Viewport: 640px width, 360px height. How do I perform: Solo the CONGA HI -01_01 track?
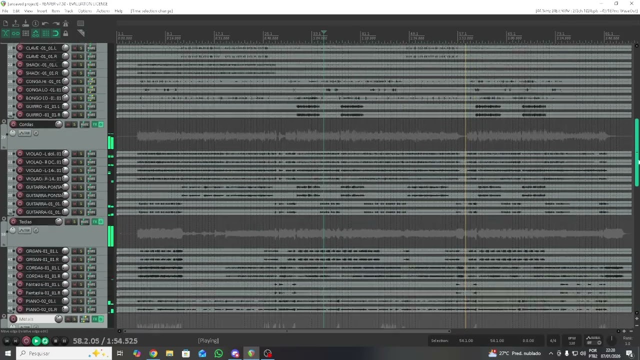81,81
